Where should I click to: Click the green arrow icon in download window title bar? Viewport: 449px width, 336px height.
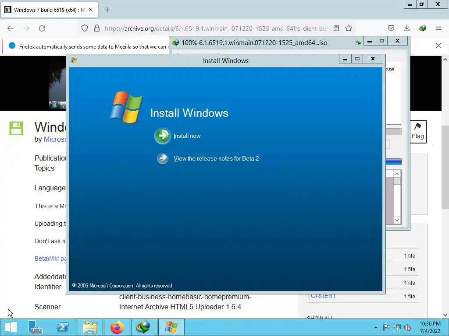click(358, 42)
